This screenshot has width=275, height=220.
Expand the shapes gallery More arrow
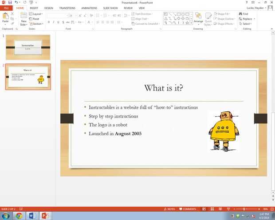(191, 23)
